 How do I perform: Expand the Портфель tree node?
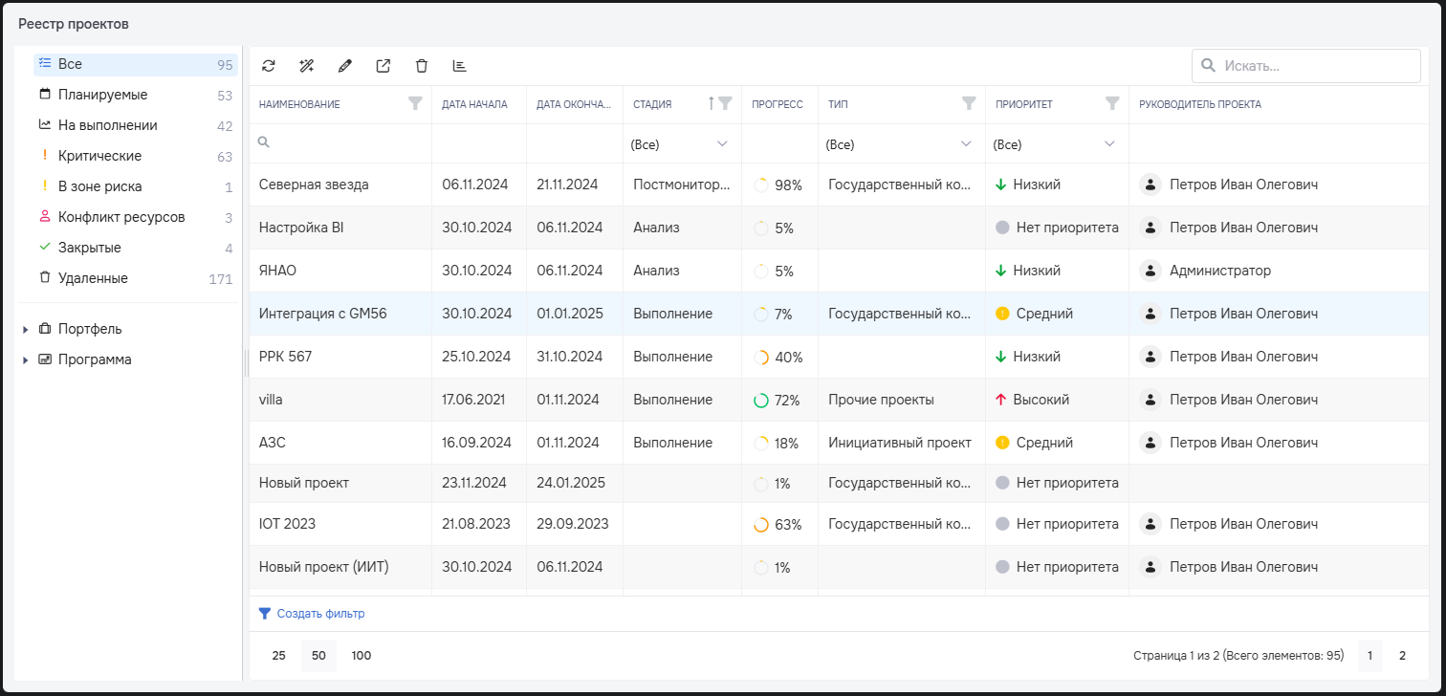tap(25, 330)
